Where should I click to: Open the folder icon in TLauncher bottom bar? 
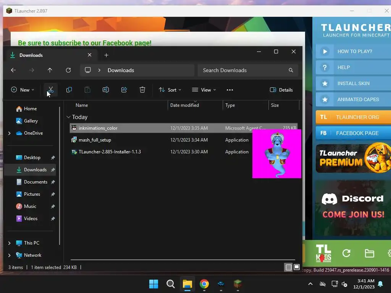(369, 253)
